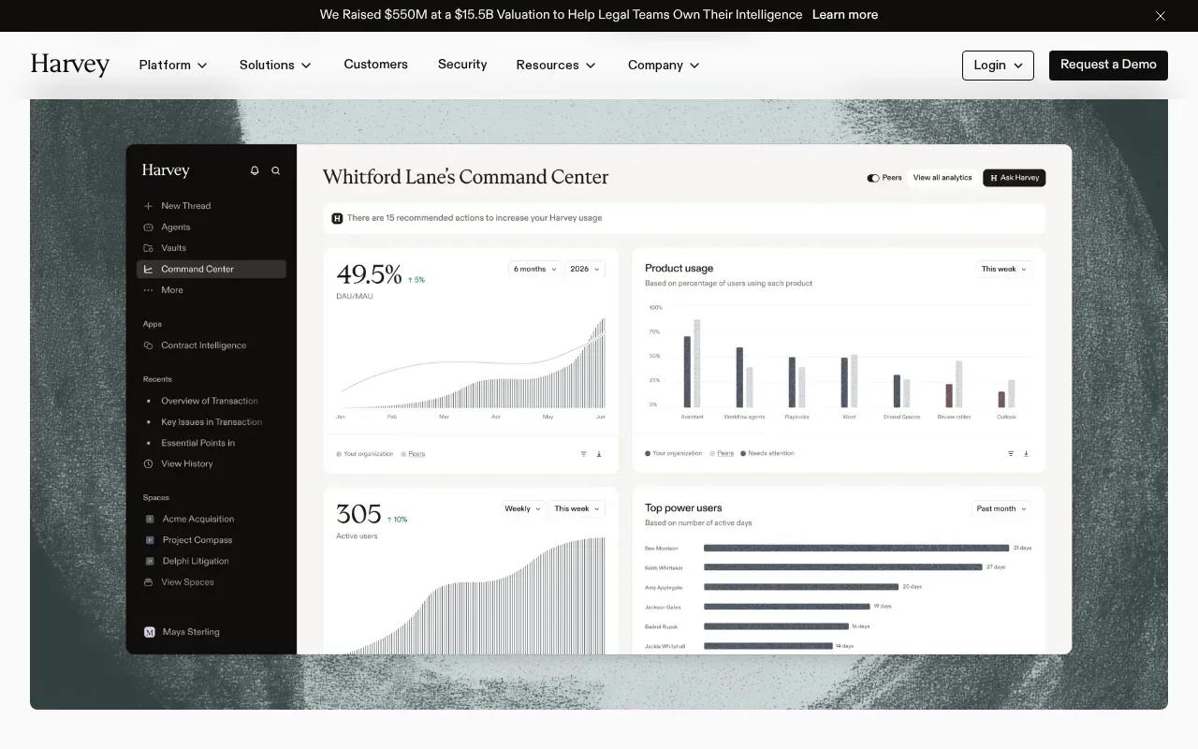The width and height of the screenshot is (1198, 749).
Task: Click Maya Sterling user profile
Action: 190,632
